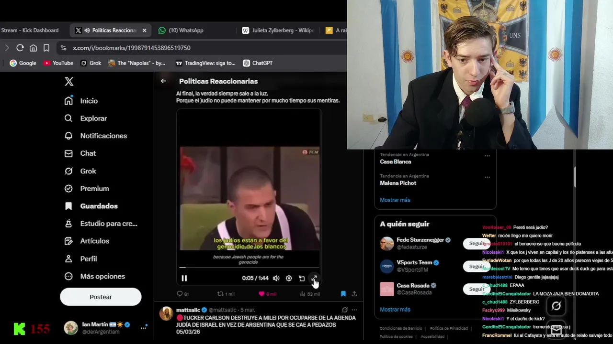Open the Perfil person icon

(x=68, y=258)
